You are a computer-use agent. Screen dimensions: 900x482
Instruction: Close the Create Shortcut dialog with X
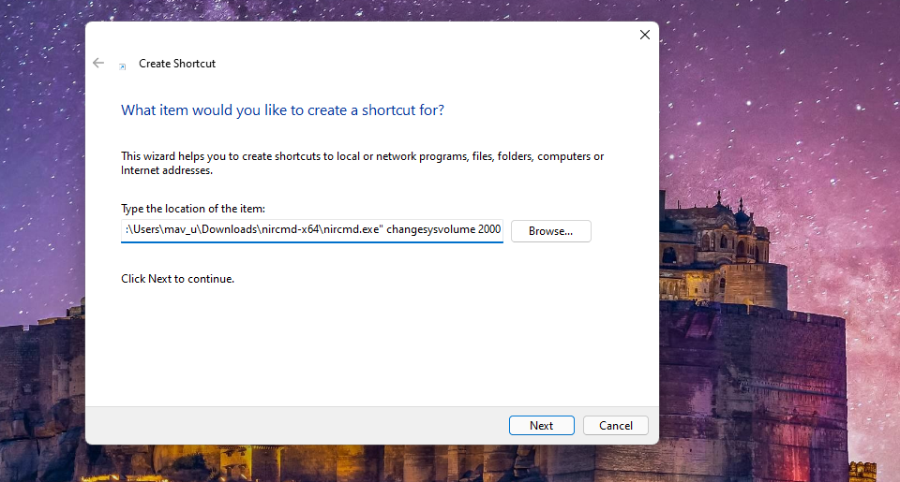tap(644, 35)
